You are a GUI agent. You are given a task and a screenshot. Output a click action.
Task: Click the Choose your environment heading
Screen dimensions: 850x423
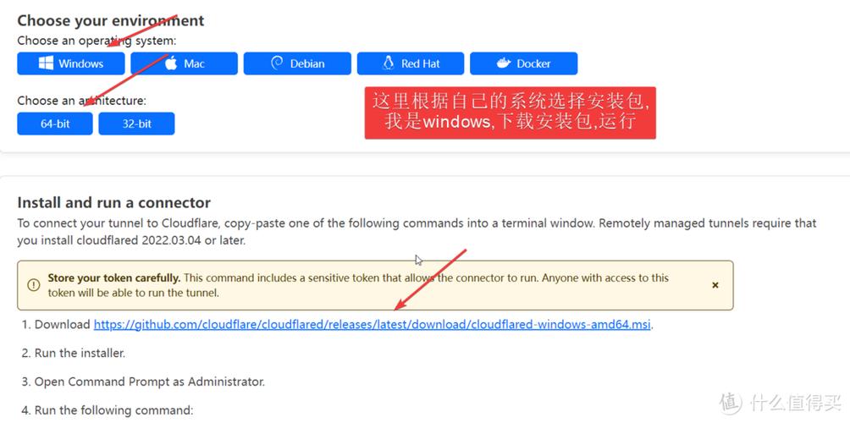(x=111, y=20)
